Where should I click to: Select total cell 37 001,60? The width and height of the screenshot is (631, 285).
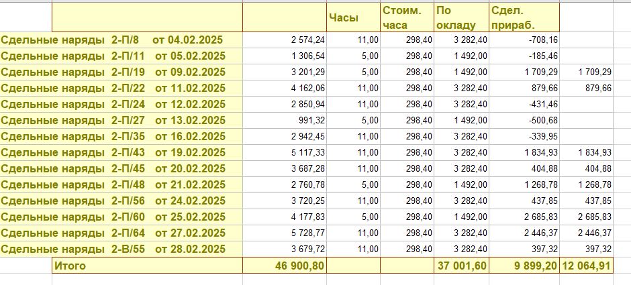click(x=462, y=266)
